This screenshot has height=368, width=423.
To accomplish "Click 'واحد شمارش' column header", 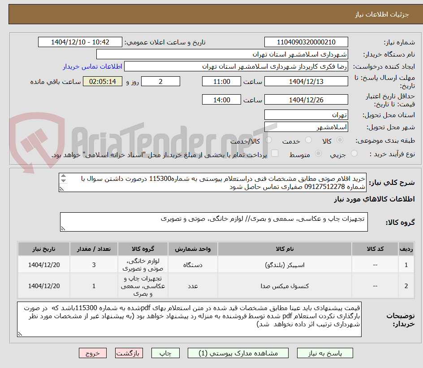I will [193, 249].
